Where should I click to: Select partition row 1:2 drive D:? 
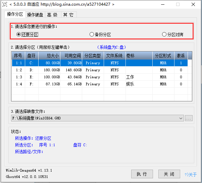(101, 70)
